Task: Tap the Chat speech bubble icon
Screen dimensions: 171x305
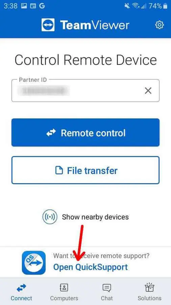Action: coord(107,288)
